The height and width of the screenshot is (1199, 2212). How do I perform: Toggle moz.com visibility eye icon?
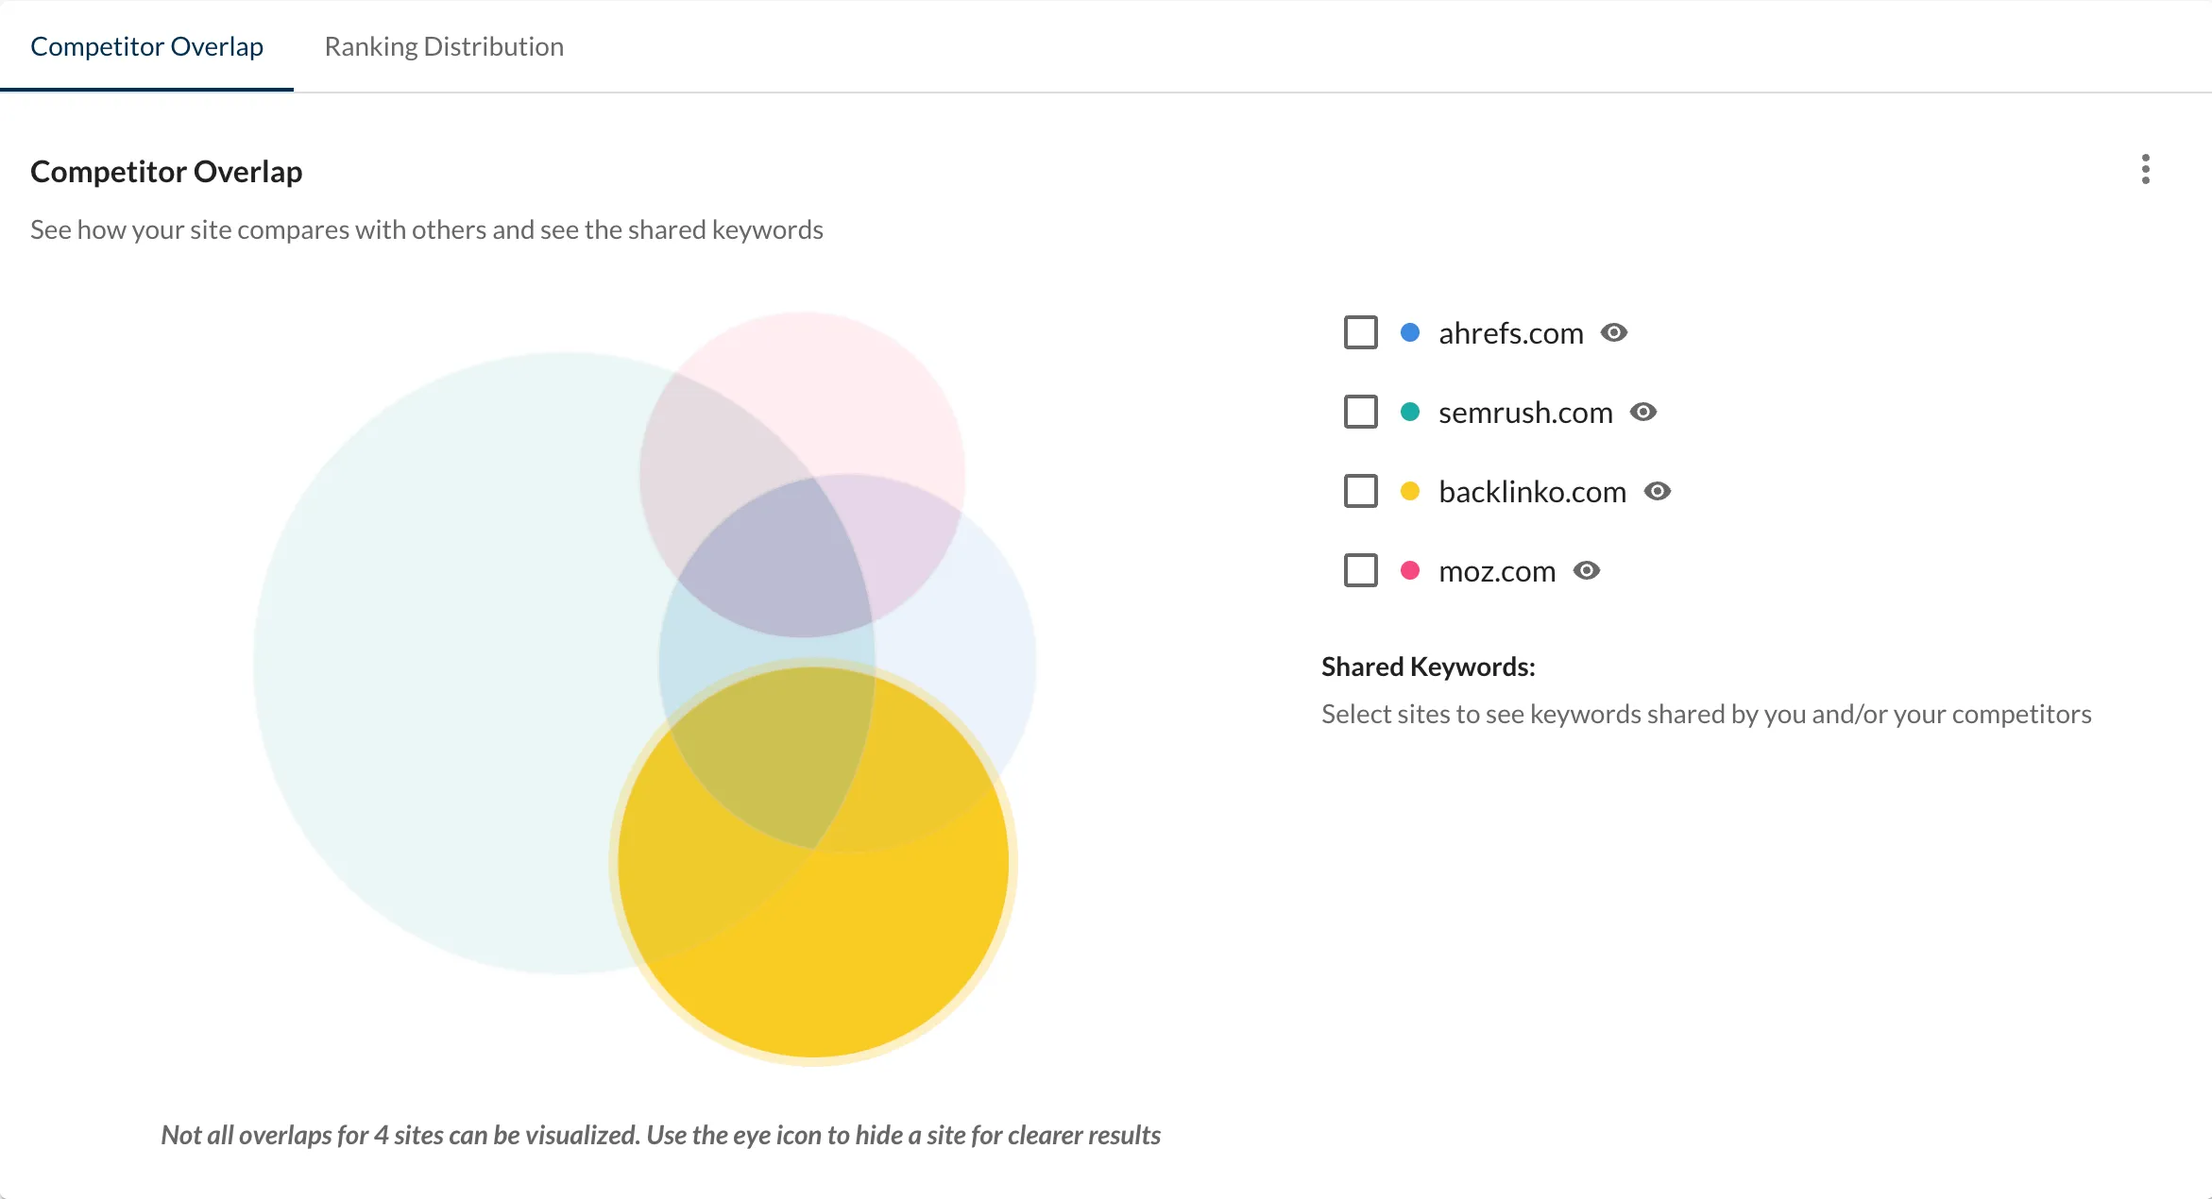1587,570
